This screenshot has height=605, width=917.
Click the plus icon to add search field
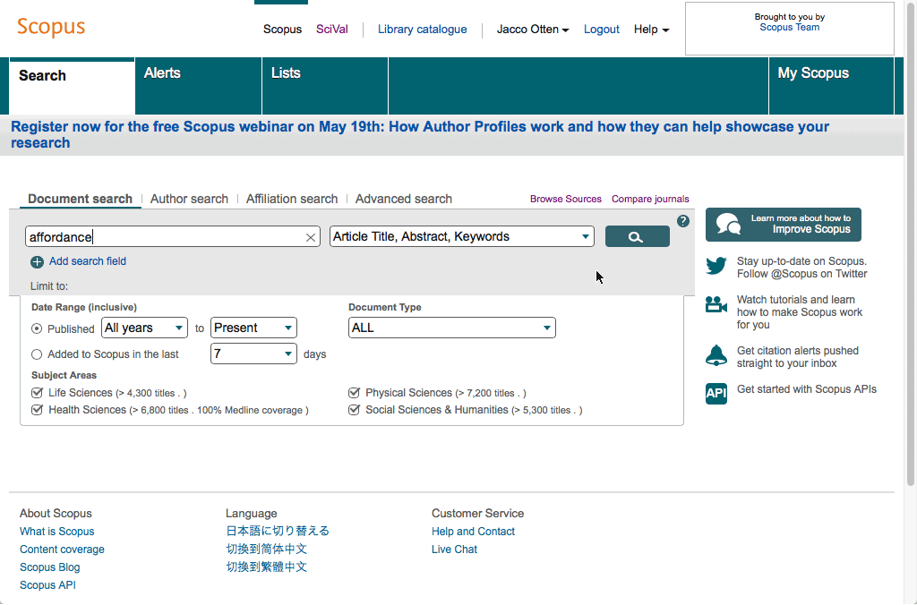pos(37,262)
